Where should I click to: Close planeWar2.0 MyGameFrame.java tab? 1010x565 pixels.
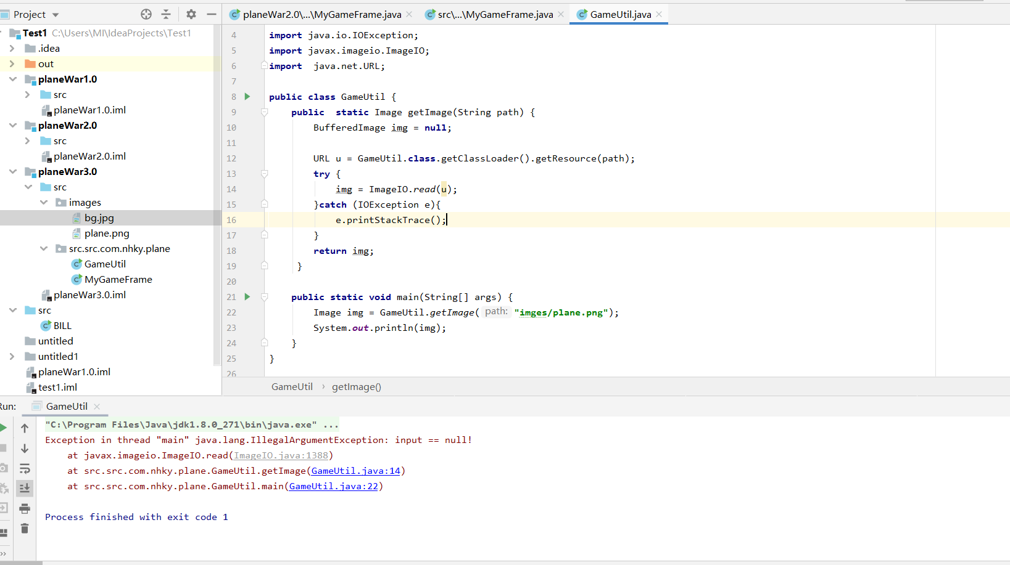click(x=409, y=14)
